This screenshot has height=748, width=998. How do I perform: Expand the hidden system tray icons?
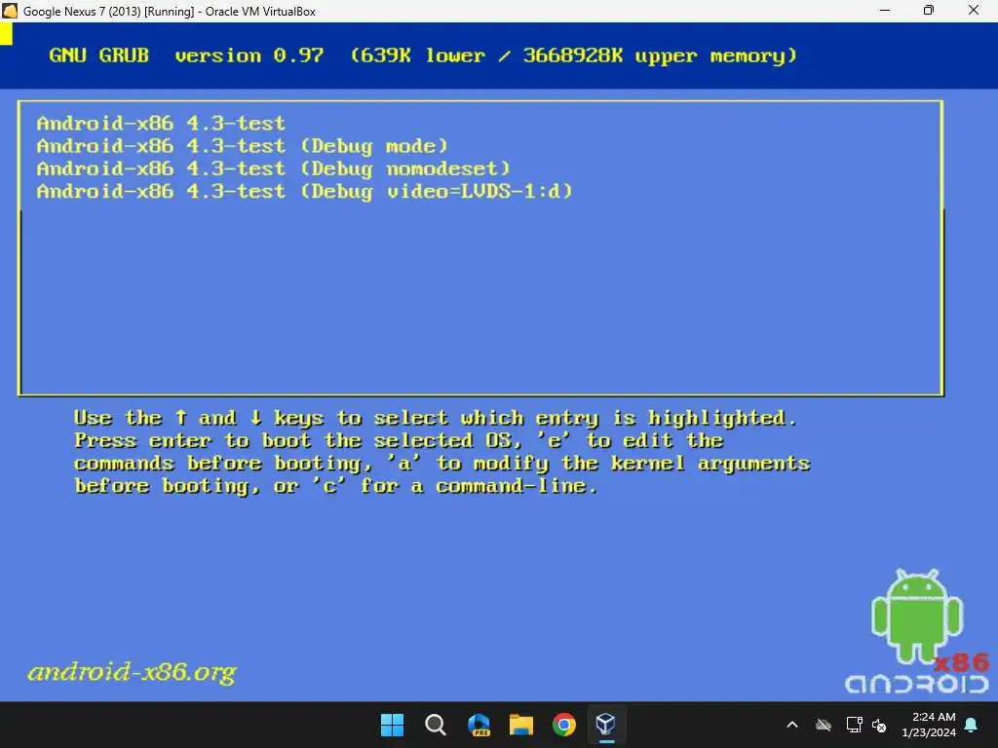(x=792, y=725)
